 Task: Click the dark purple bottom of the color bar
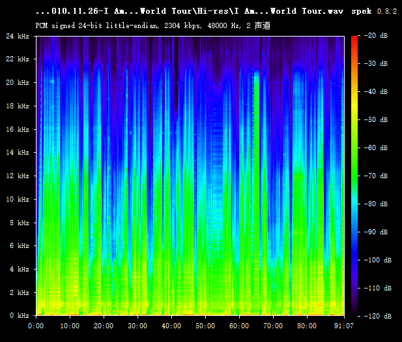[354, 309]
